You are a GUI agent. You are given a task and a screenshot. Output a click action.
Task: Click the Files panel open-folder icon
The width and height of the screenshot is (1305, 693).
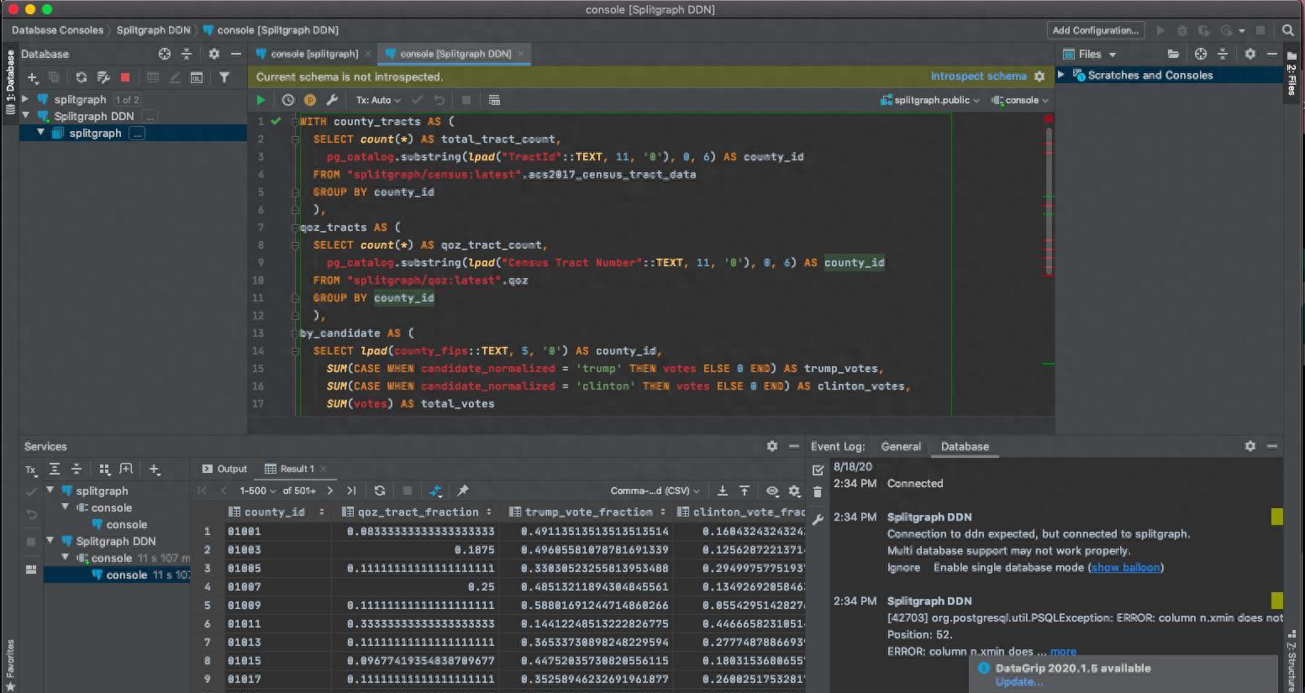pyautogui.click(x=1173, y=54)
